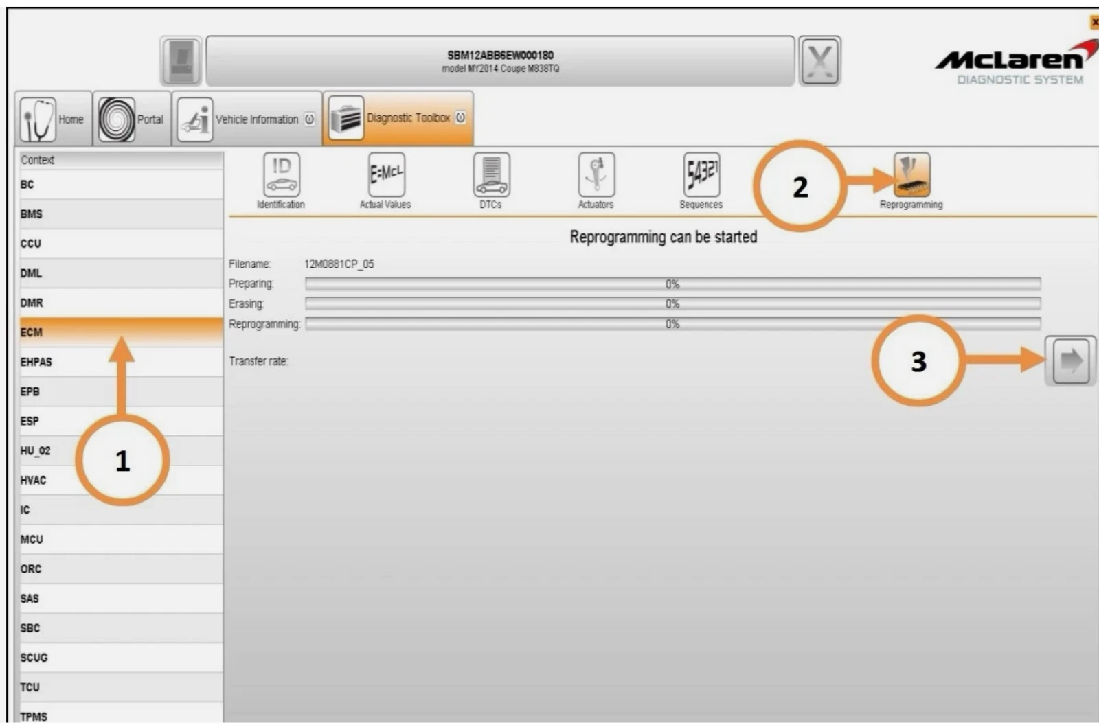Click power icon on Diagnostic Toolbox tab
This screenshot has width=1099, height=725.
(460, 117)
